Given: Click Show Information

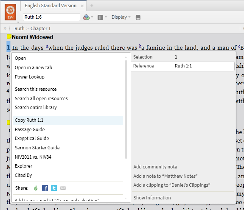Looking at the screenshot, I should point(152,198).
